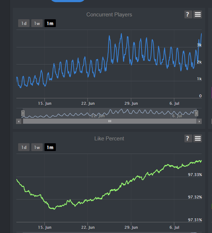
Task: Select 1d range on Concurrent Players
Action: pyautogui.click(x=24, y=23)
